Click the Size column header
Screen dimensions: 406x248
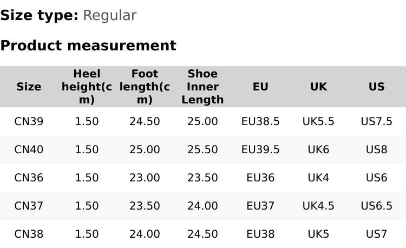pyautogui.click(x=29, y=87)
